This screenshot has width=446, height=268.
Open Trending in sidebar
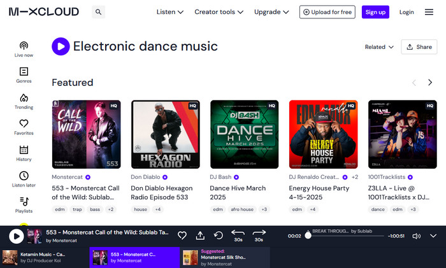click(x=24, y=101)
